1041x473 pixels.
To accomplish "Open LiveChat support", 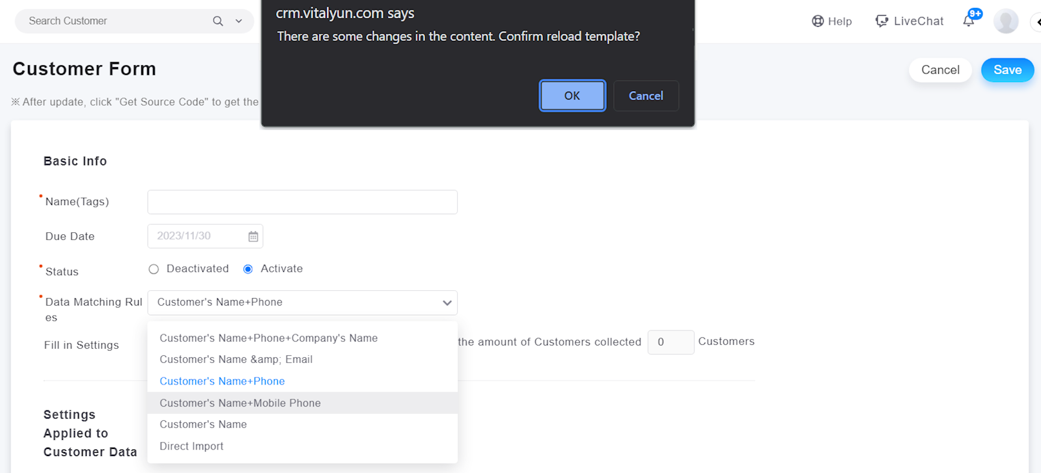I will 909,21.
